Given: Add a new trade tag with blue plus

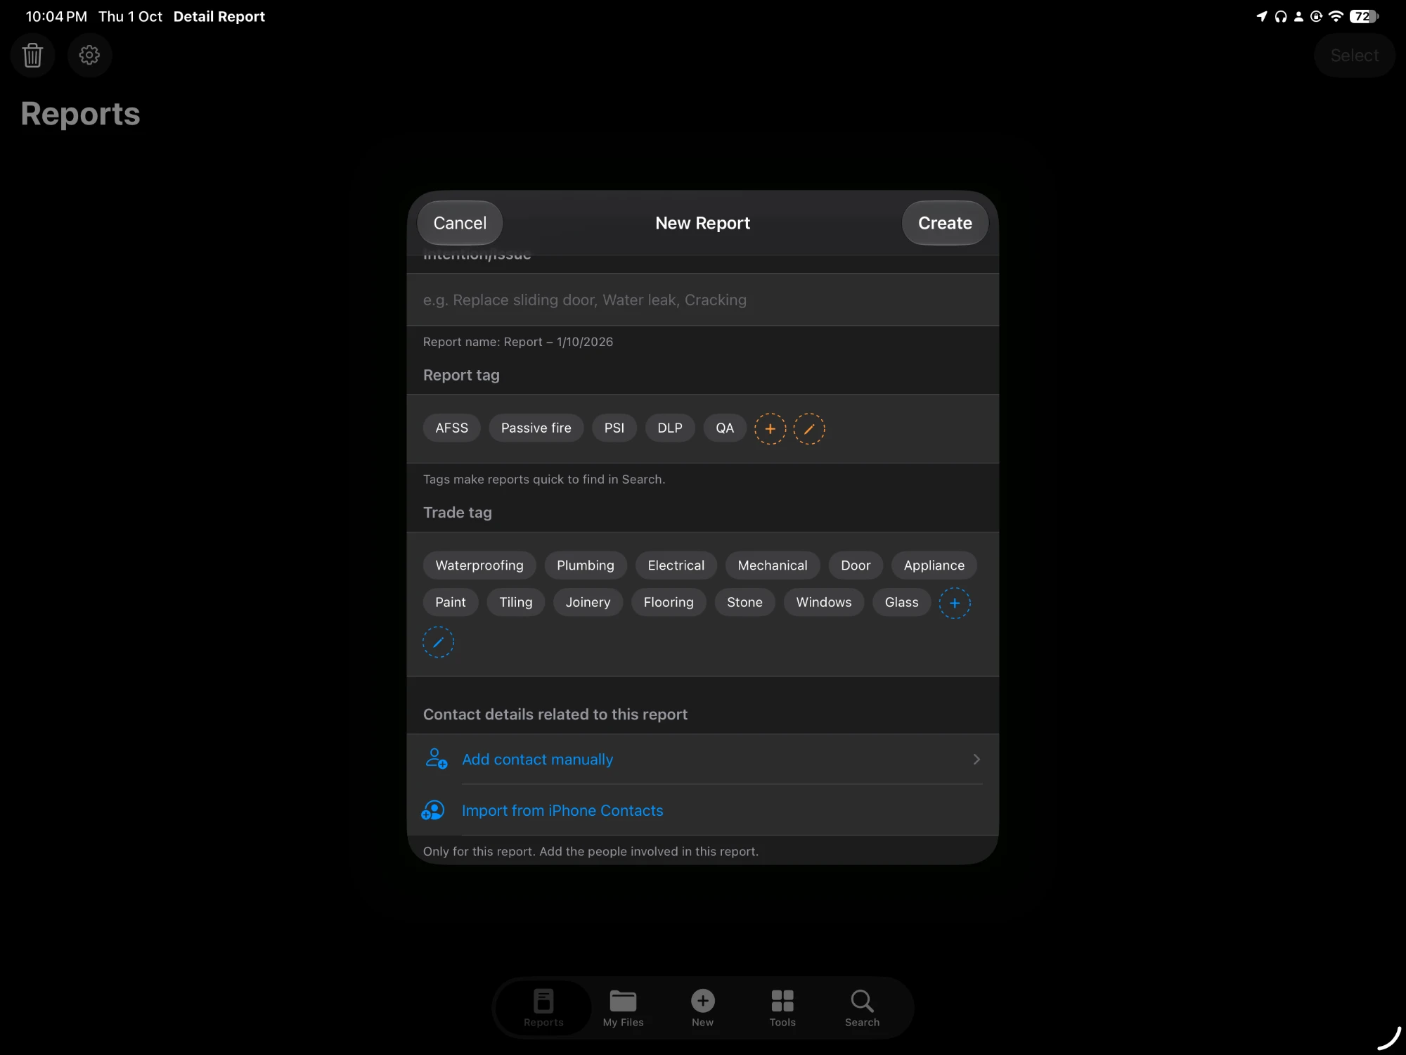Looking at the screenshot, I should [x=955, y=603].
